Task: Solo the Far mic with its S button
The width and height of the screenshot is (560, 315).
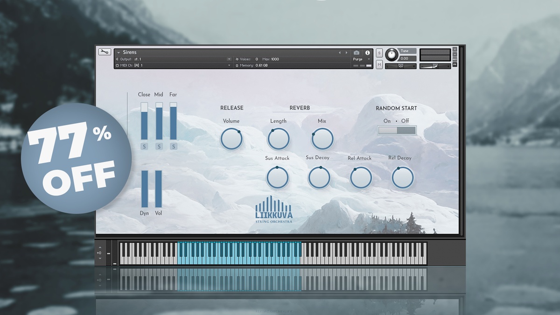Action: [174, 147]
